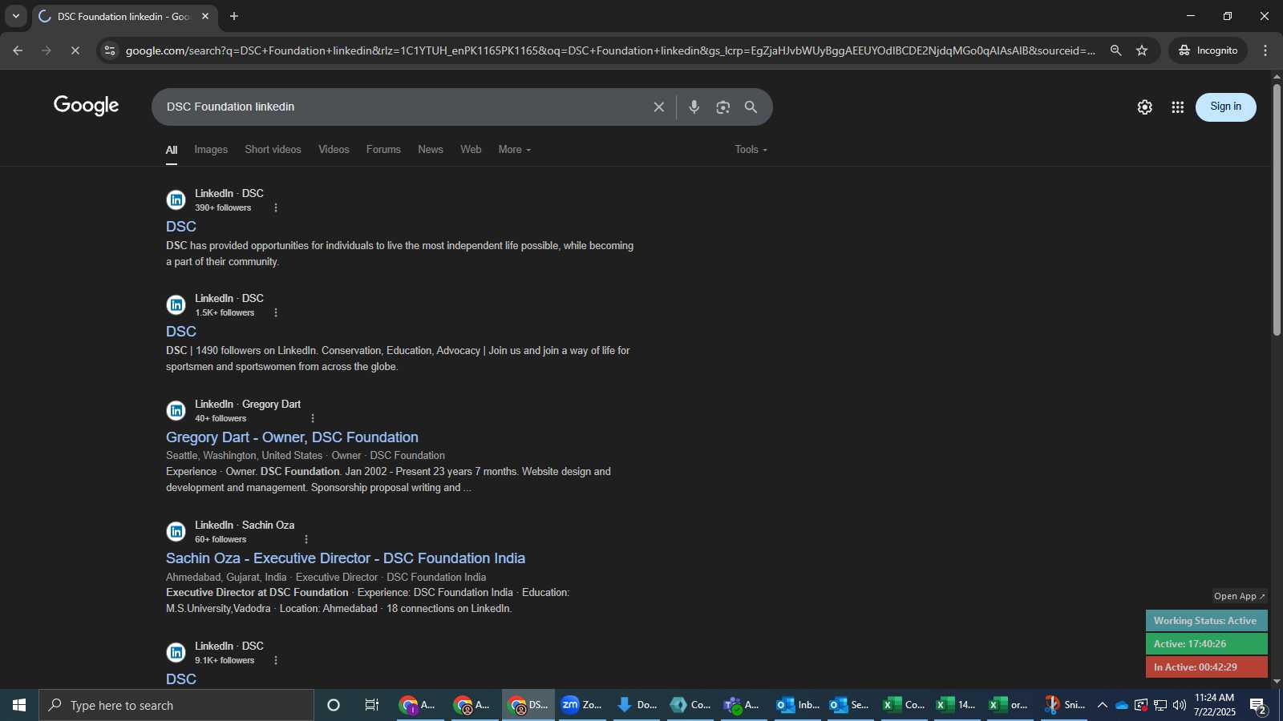The width and height of the screenshot is (1283, 721).
Task: Bookmark this page with star icon
Action: (1142, 50)
